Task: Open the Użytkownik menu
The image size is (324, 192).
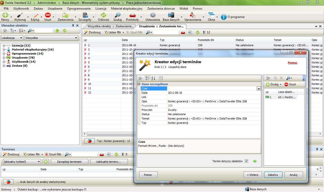Action: [x=21, y=8]
